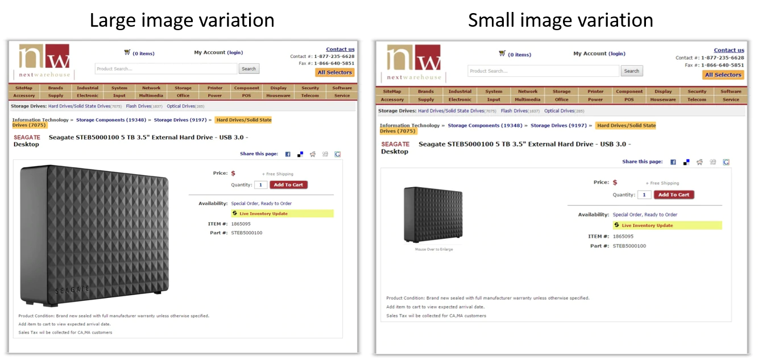Click Live Inventory Update link, small variation

[647, 225]
